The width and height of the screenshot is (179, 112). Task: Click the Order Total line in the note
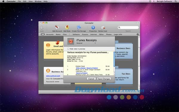(x=74, y=59)
